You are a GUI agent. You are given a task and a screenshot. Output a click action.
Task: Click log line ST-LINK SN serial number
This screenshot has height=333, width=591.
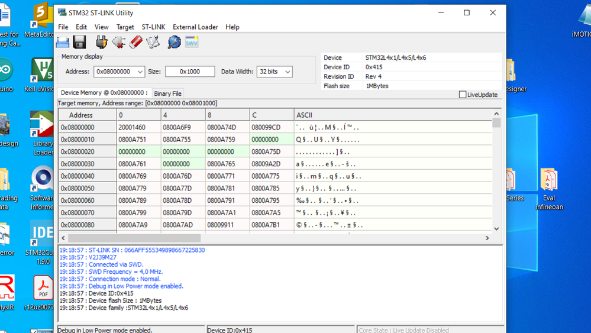(132, 250)
